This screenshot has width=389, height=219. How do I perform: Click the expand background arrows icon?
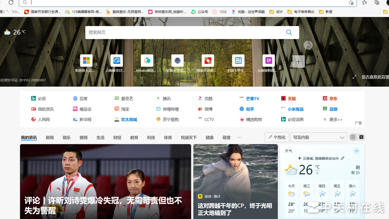pos(354,77)
